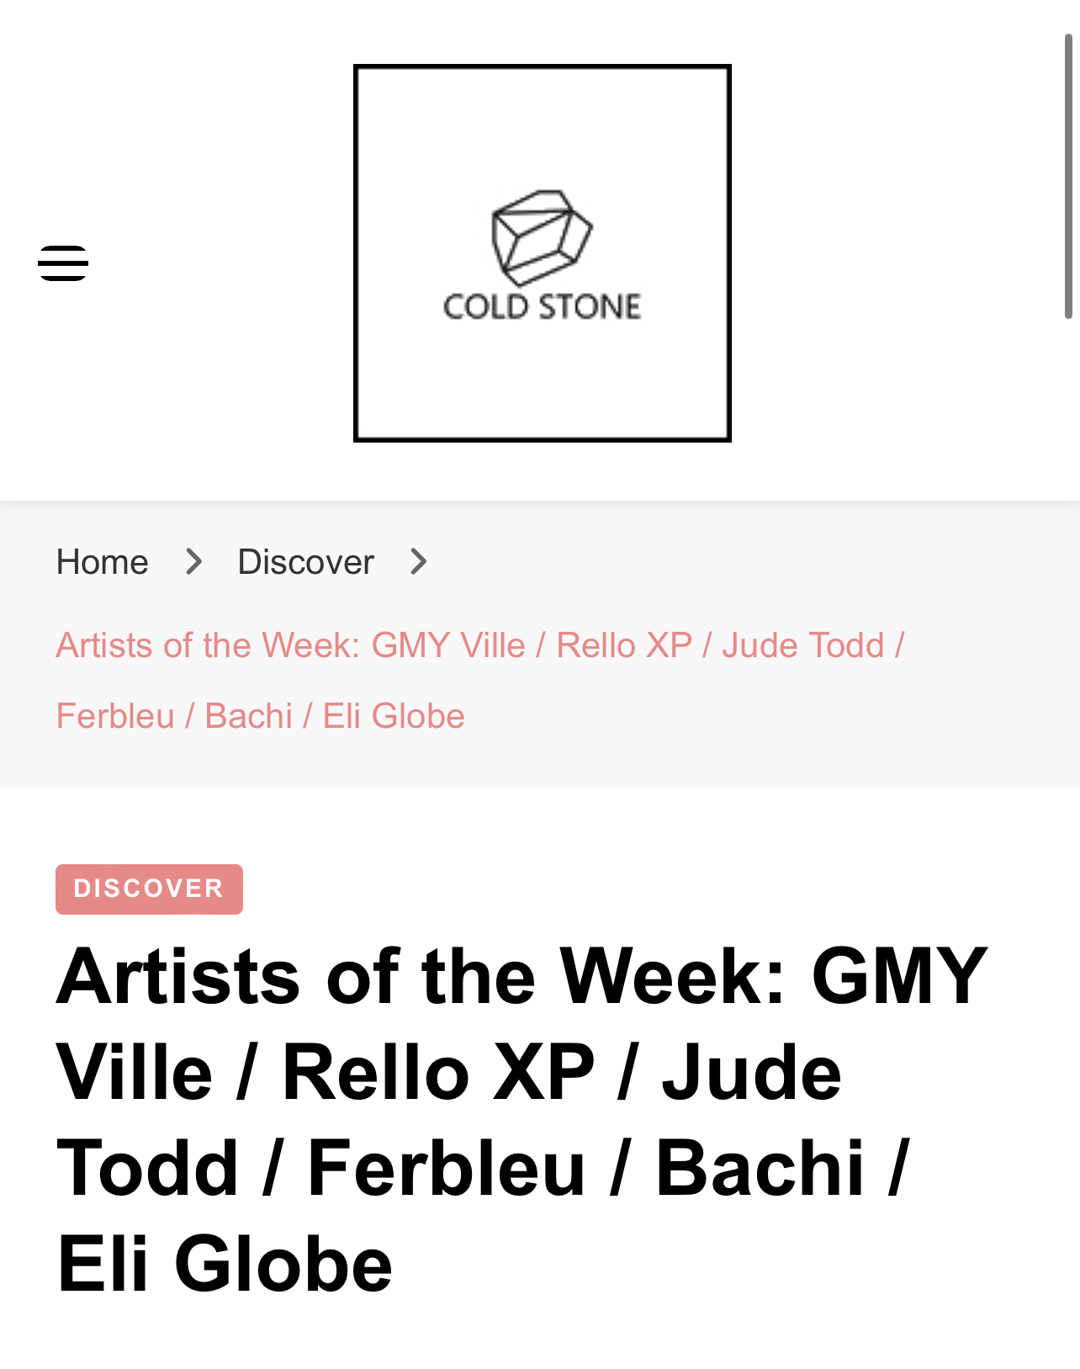Viewport: 1080px width, 1369px height.
Task: Select the pink DISCOVER category badge
Action: coord(150,889)
